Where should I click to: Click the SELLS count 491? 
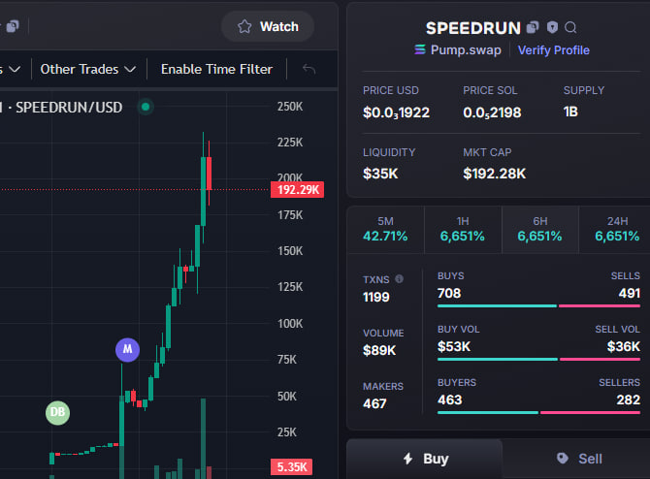(x=630, y=294)
